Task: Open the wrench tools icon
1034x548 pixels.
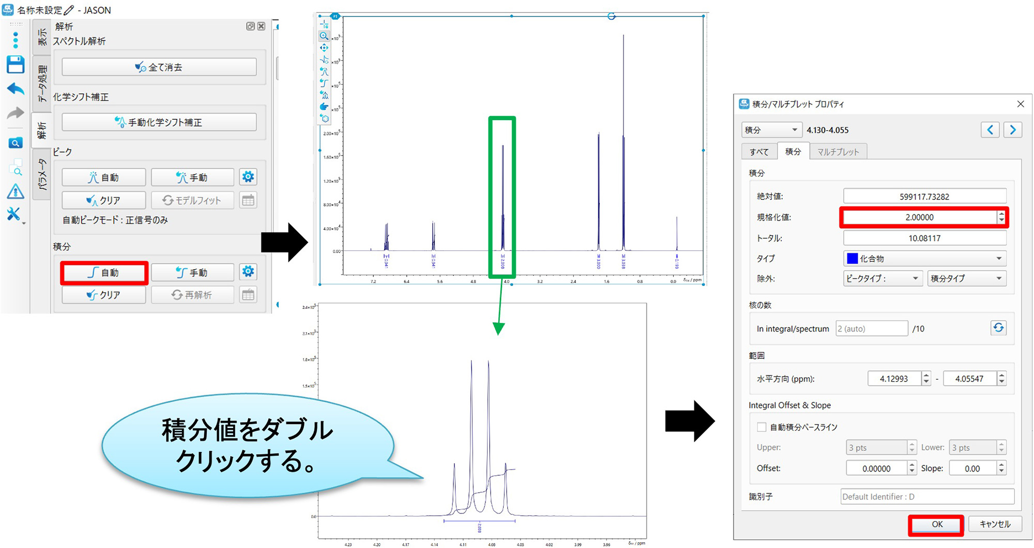Action: pyautogui.click(x=14, y=214)
